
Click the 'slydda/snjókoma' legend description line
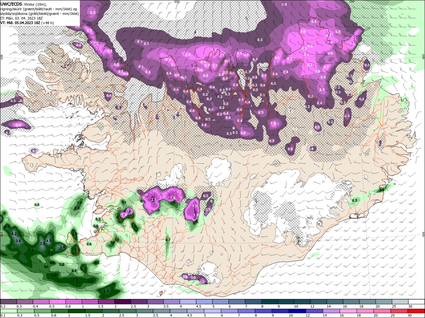coord(40,14)
